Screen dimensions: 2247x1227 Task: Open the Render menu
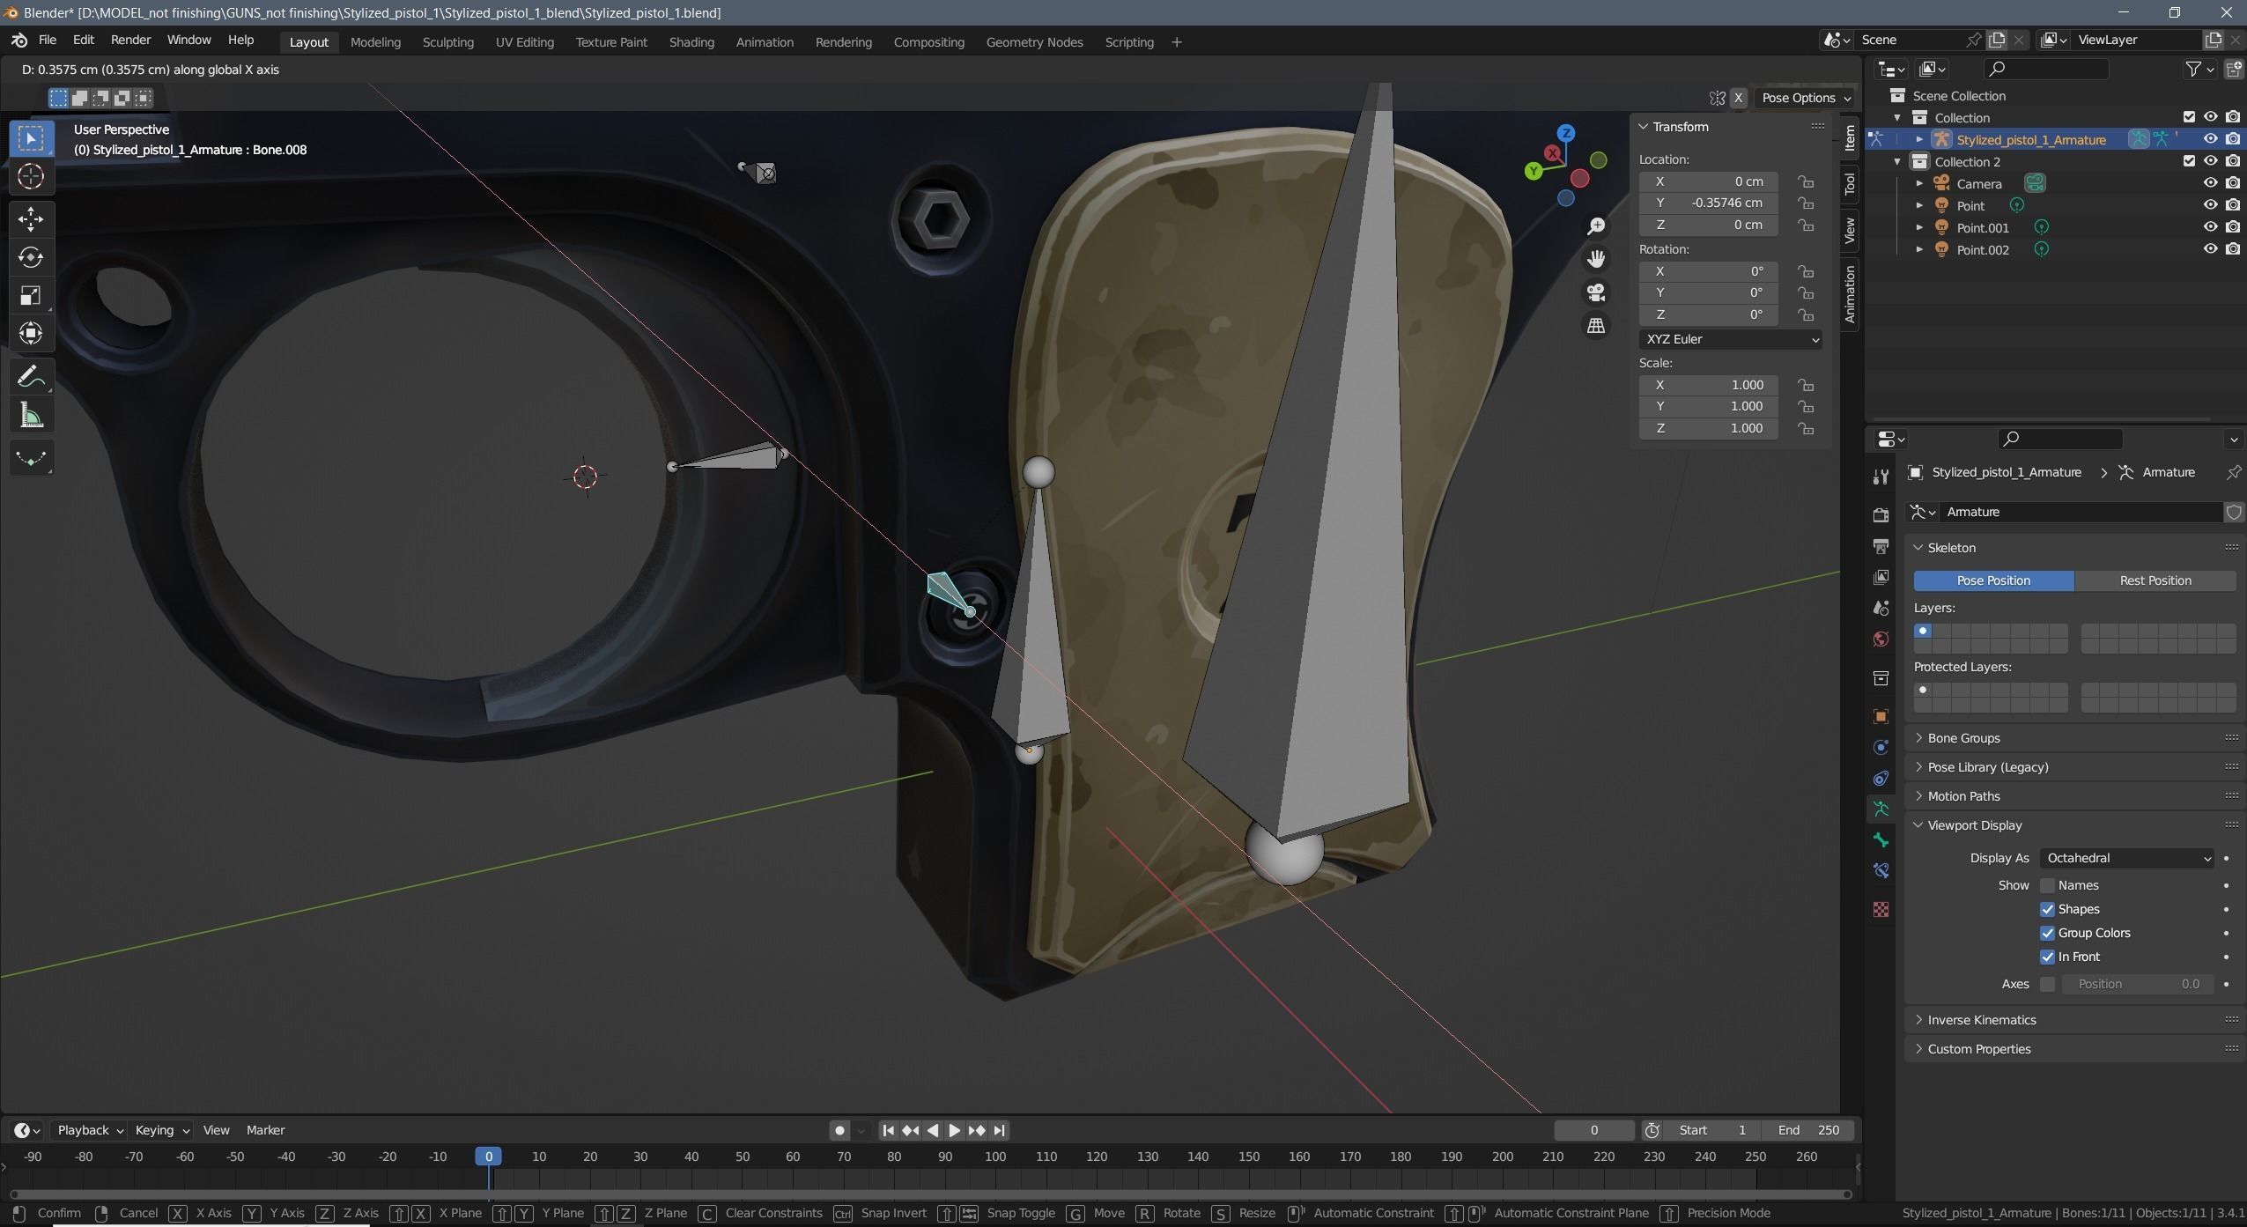click(x=130, y=41)
